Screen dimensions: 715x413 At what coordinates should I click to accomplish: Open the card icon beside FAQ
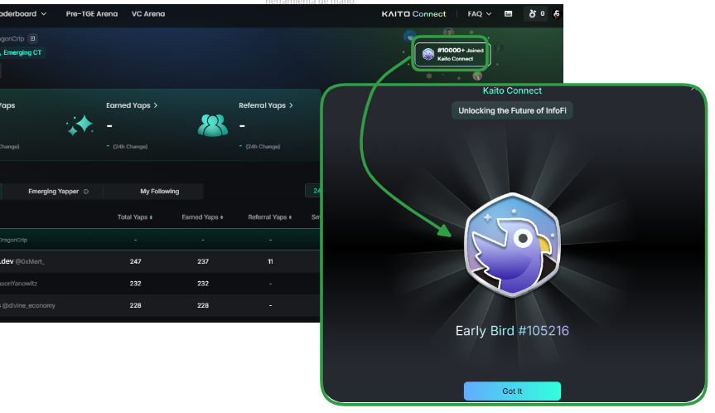(508, 14)
